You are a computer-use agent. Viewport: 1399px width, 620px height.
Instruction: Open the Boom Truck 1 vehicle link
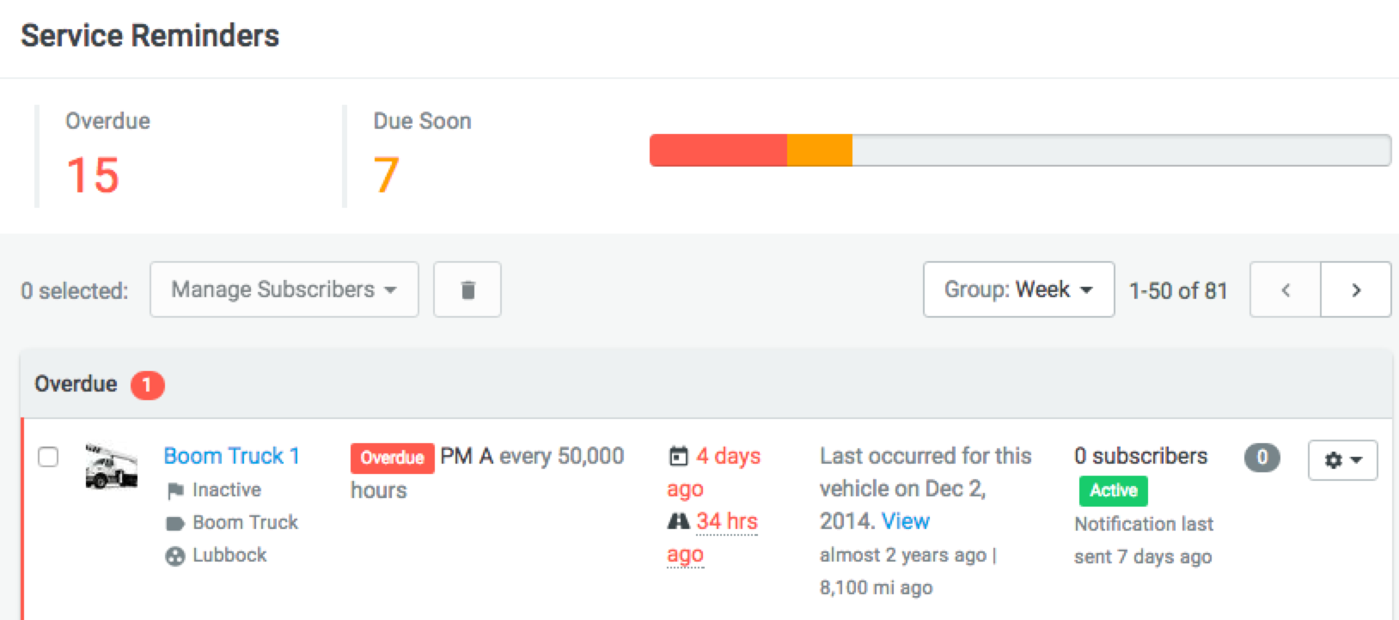pyautogui.click(x=231, y=456)
